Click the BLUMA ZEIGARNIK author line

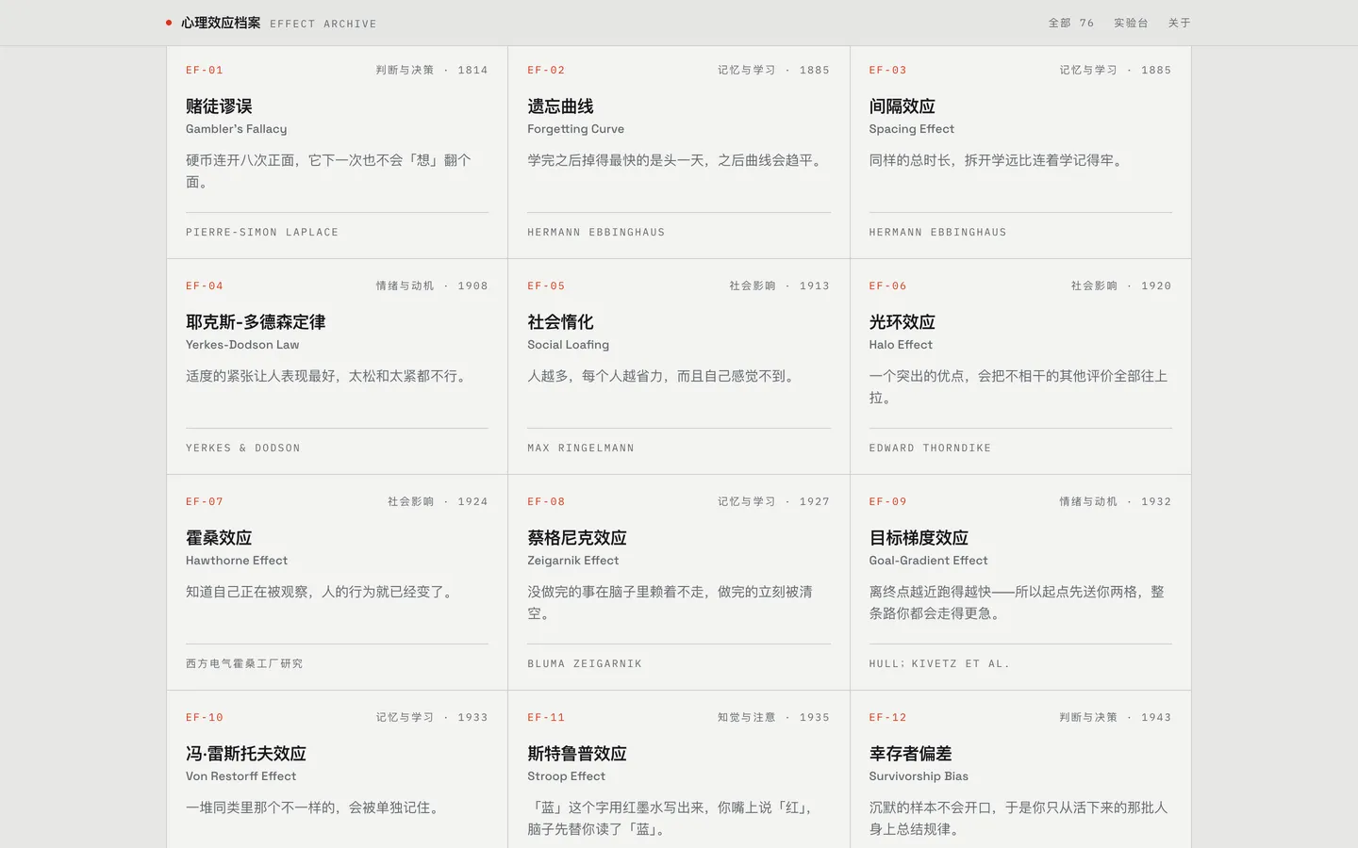(585, 663)
